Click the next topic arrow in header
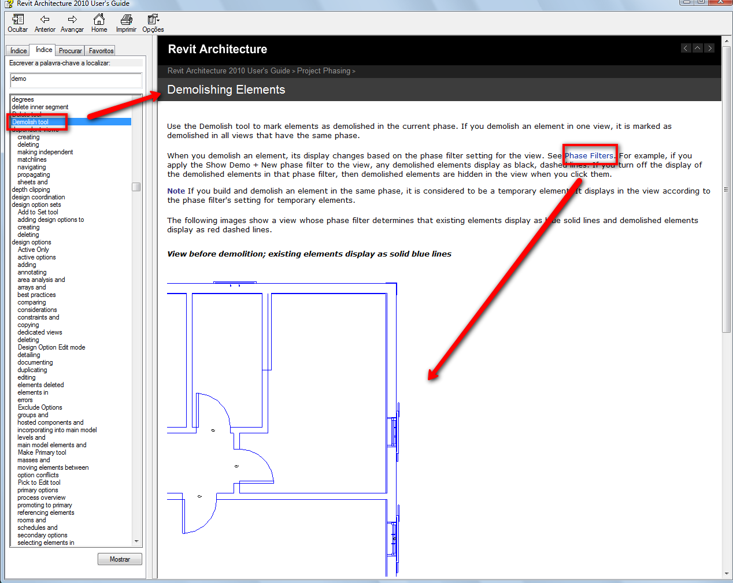The width and height of the screenshot is (733, 583). 710,48
